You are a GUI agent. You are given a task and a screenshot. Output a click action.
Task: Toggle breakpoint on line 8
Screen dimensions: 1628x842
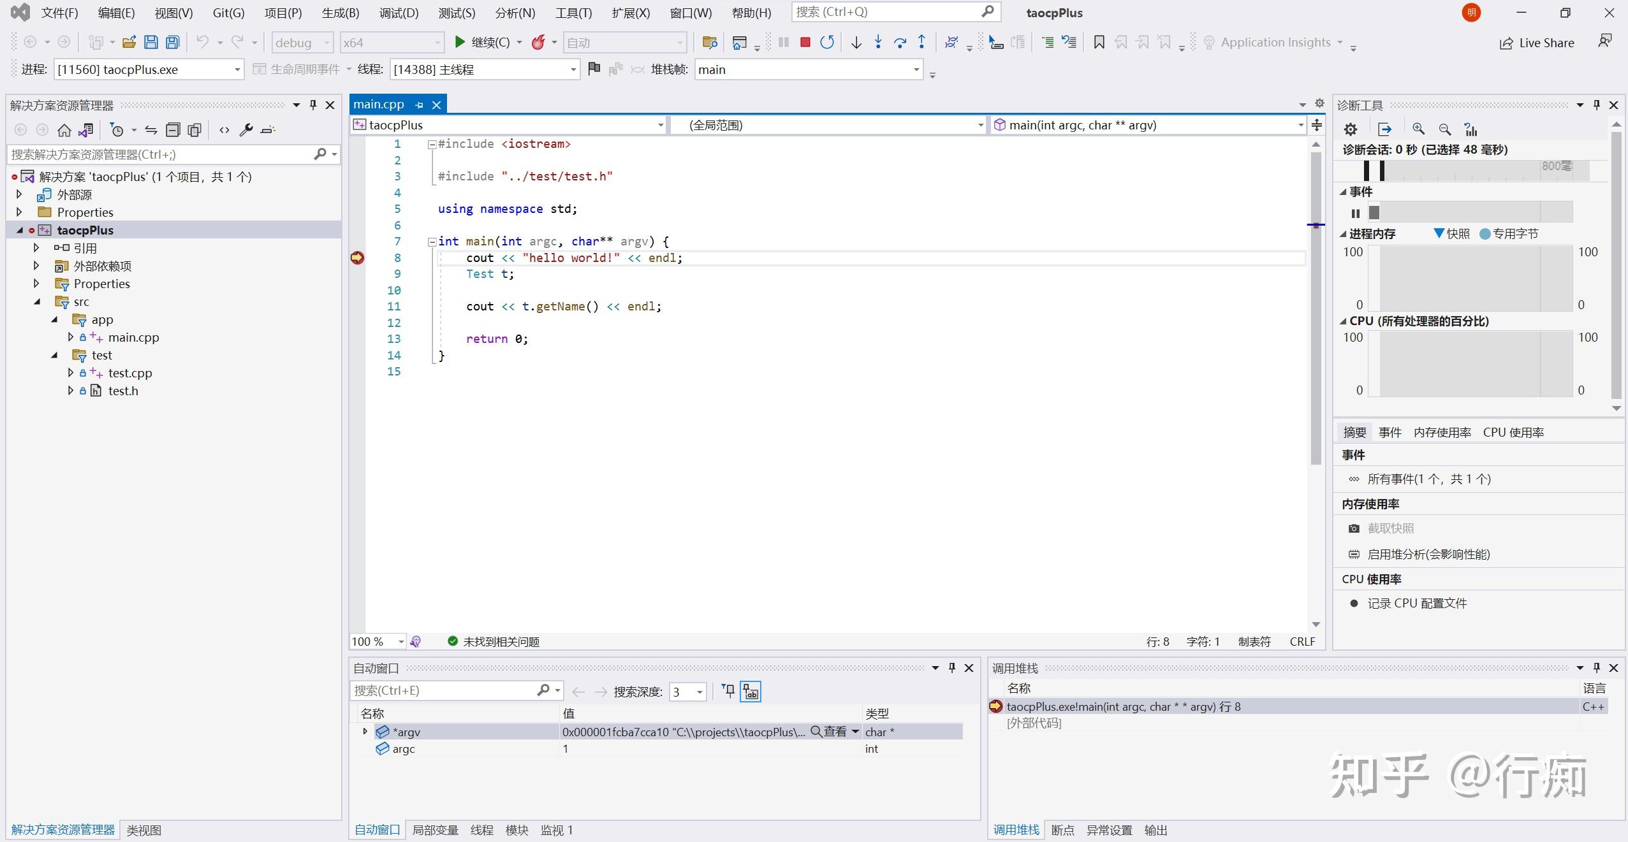pos(357,258)
